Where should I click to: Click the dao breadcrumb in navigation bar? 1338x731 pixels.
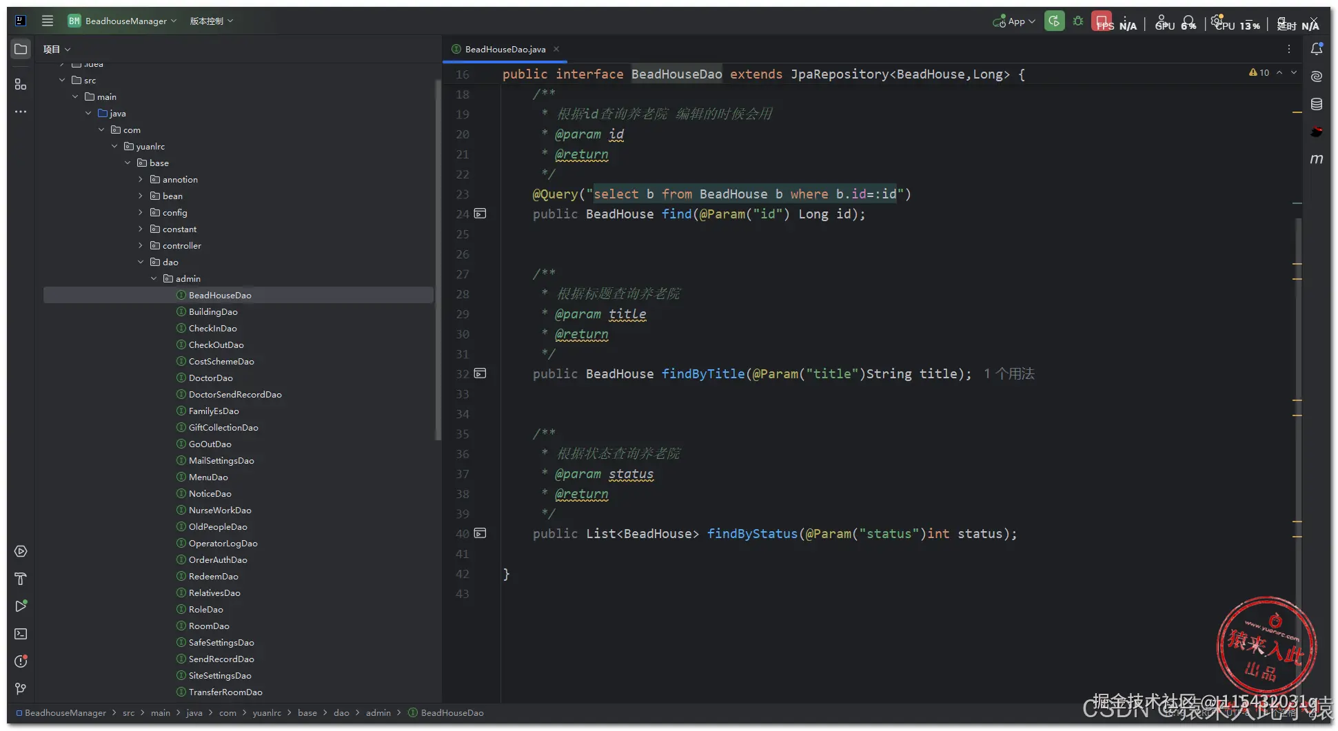point(341,712)
